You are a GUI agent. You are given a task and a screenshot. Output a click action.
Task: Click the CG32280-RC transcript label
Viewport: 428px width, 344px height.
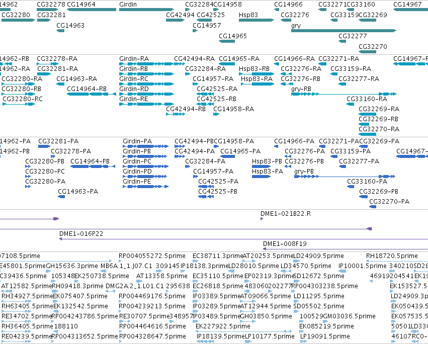pyautogui.click(x=23, y=99)
